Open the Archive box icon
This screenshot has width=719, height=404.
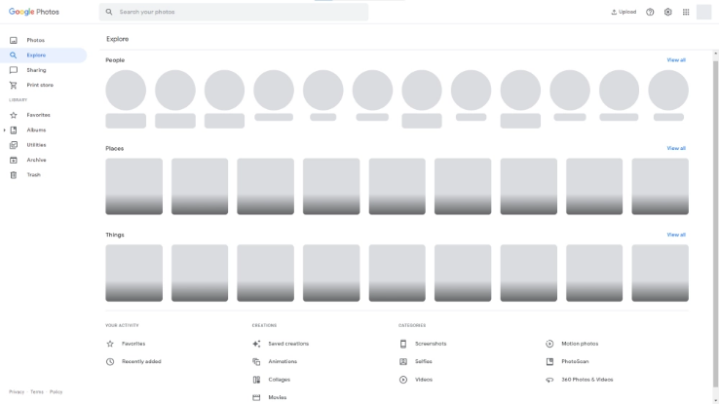click(14, 160)
